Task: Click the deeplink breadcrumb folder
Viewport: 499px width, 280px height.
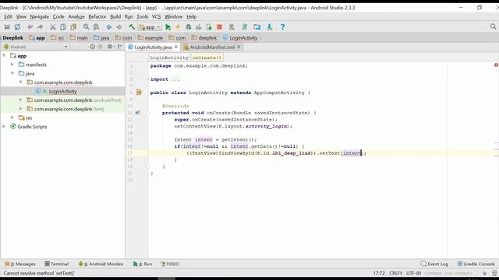Action: 204,38
